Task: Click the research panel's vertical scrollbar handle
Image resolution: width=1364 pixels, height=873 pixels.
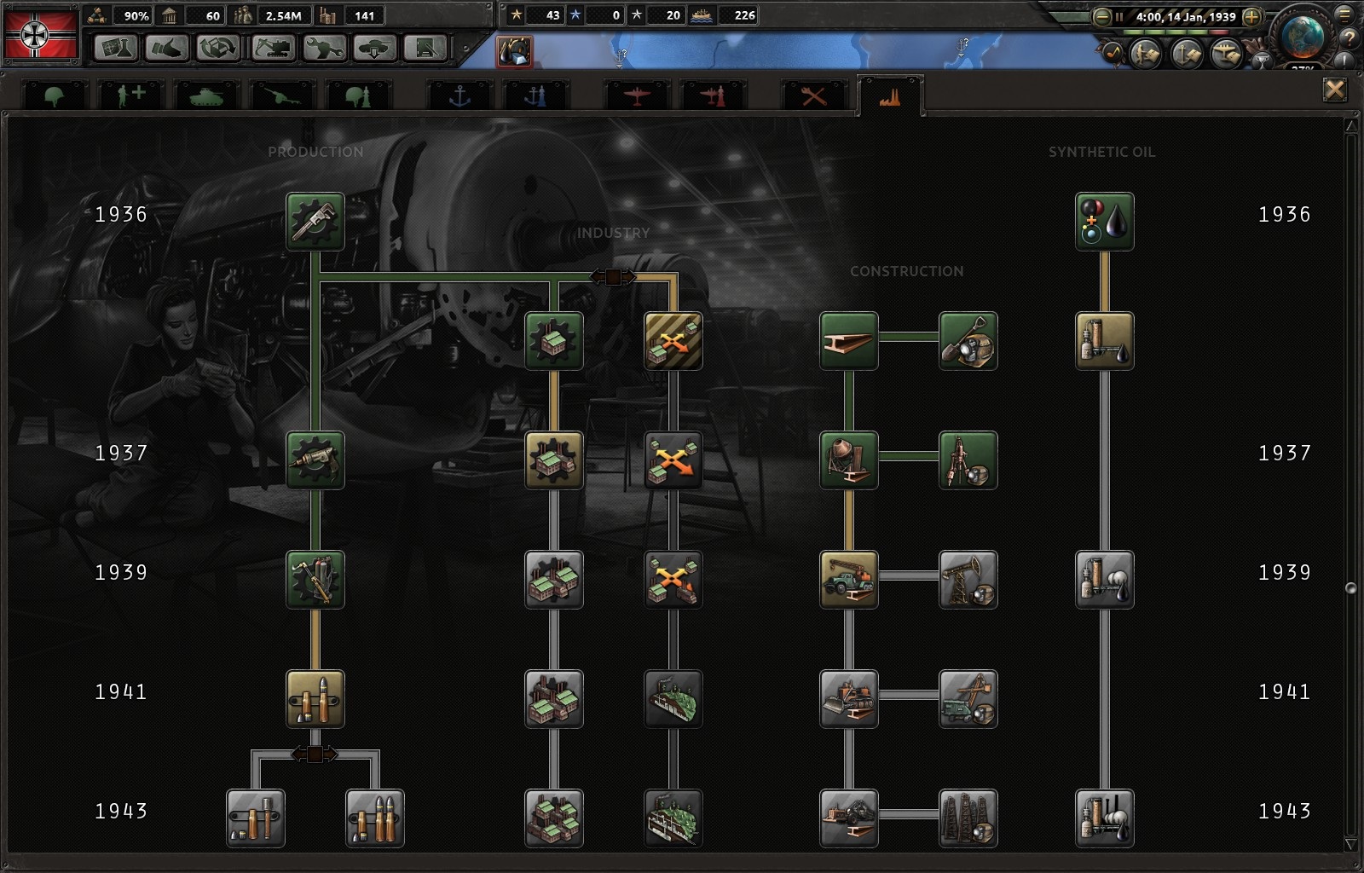Action: tap(1350, 588)
